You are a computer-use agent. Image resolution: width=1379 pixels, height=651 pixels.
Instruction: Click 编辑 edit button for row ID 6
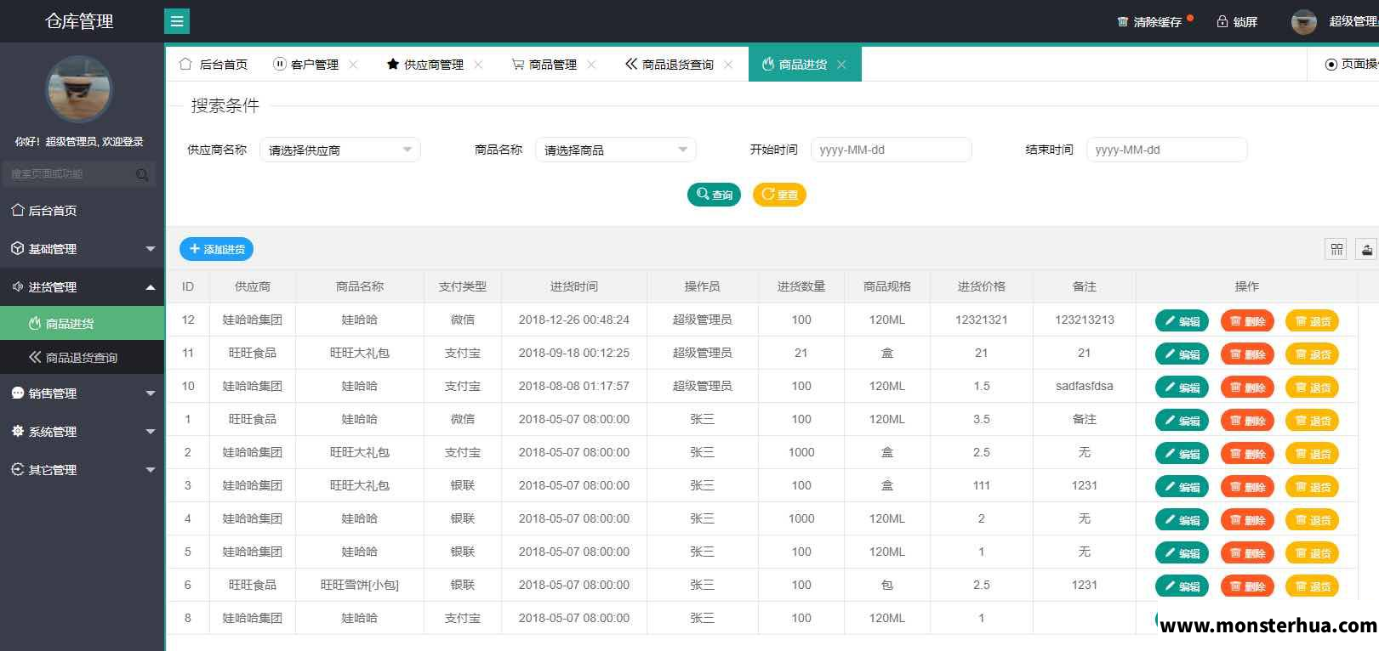coord(1182,586)
